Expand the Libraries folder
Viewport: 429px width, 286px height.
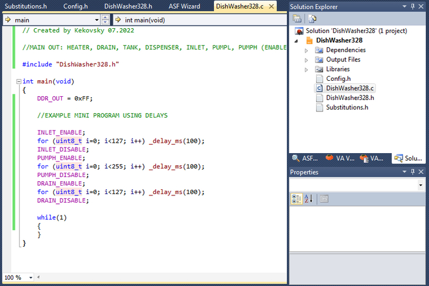tap(306, 70)
